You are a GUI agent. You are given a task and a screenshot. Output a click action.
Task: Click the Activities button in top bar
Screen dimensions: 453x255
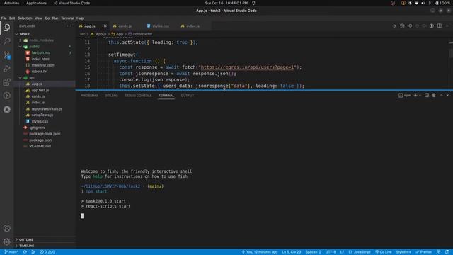click(11, 3)
